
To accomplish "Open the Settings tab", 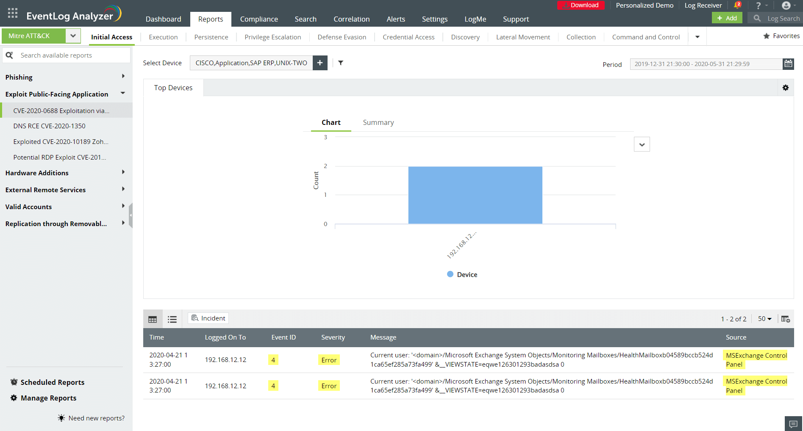I will pyautogui.click(x=434, y=19).
